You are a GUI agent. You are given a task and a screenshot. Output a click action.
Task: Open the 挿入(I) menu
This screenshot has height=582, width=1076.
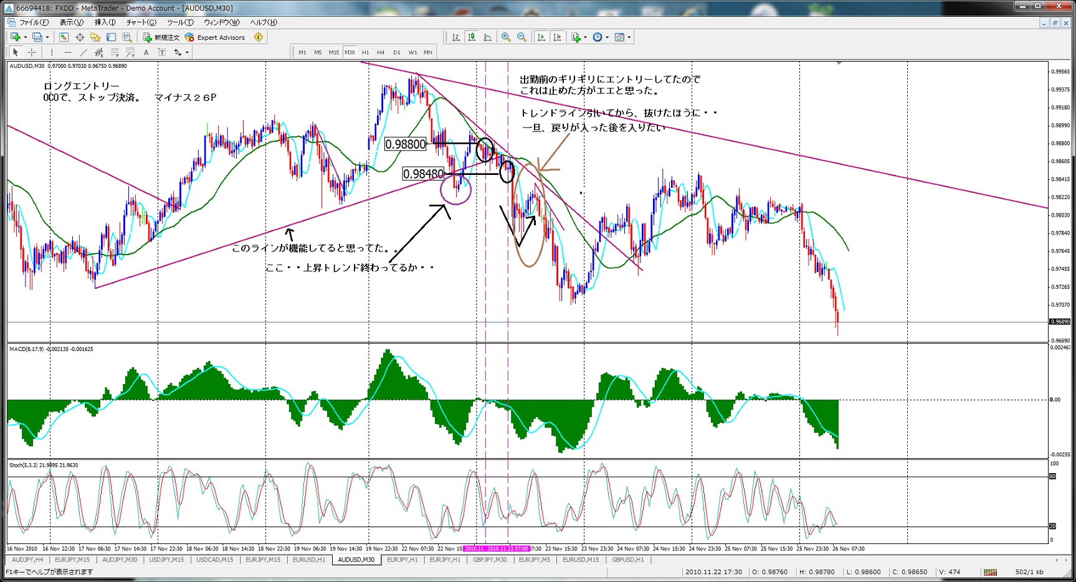[105, 22]
